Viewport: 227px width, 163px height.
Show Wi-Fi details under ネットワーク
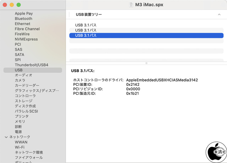tap(20, 147)
